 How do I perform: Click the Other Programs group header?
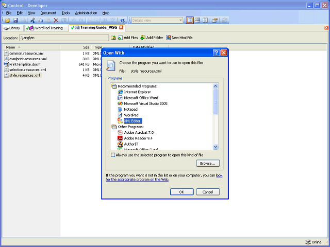click(x=130, y=127)
